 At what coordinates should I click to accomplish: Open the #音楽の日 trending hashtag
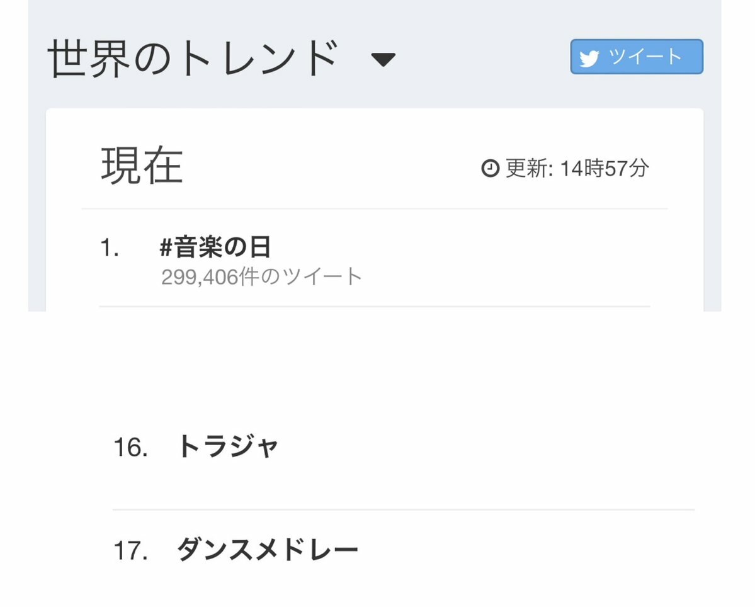coord(215,247)
